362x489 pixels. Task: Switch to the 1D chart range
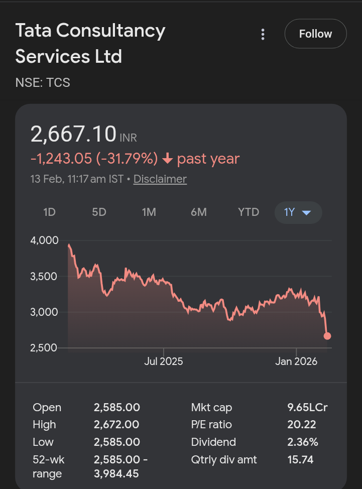(49, 212)
